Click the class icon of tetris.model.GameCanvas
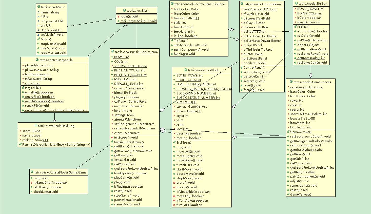 point(291,82)
